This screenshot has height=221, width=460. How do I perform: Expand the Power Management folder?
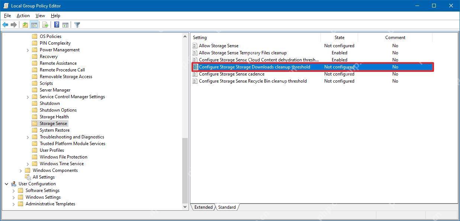pyautogui.click(x=28, y=50)
